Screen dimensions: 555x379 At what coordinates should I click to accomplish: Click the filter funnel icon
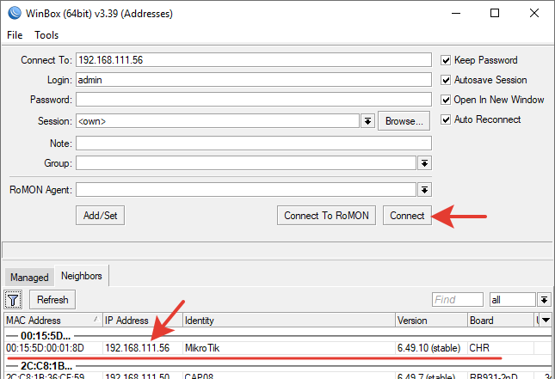coord(13,300)
